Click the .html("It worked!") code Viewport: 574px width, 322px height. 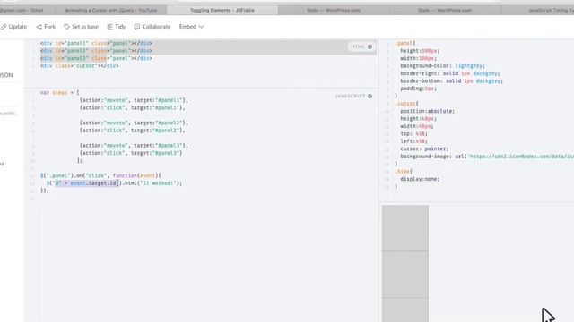pyautogui.click(x=152, y=183)
